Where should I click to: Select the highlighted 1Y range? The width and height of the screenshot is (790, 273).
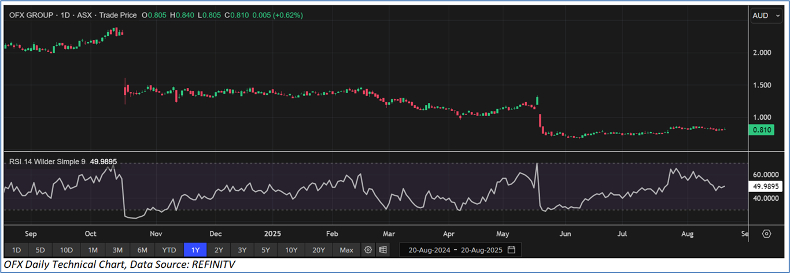195,250
